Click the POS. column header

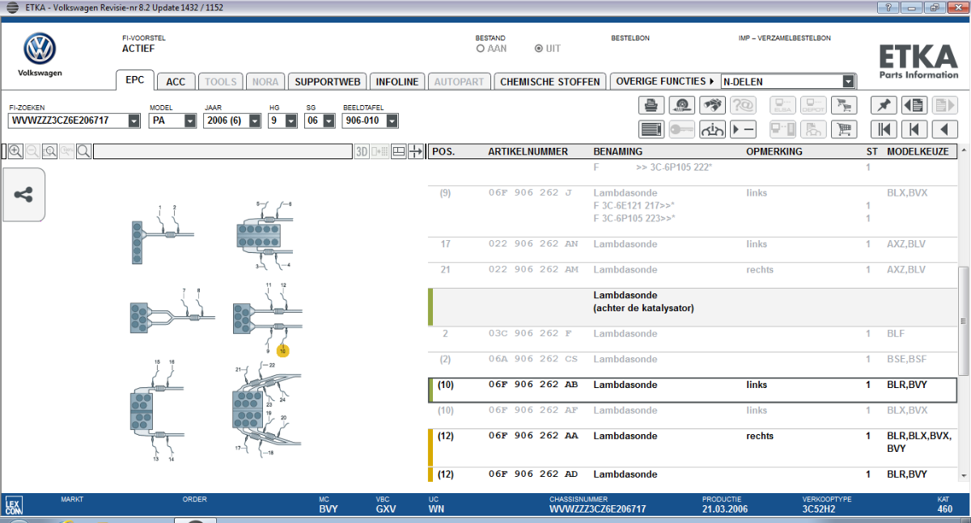click(x=443, y=151)
